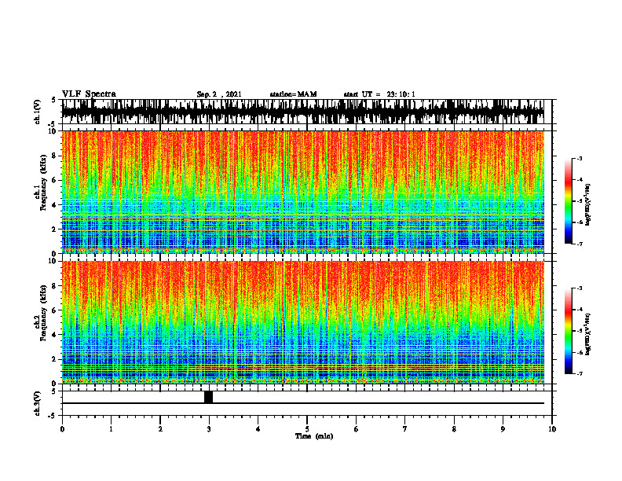Click the "station=MAM" header label

[293, 94]
